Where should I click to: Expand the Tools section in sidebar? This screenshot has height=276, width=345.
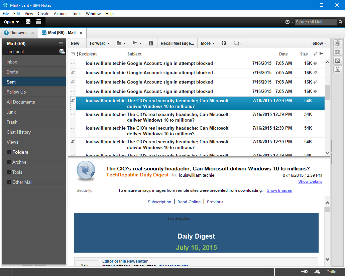point(9,172)
